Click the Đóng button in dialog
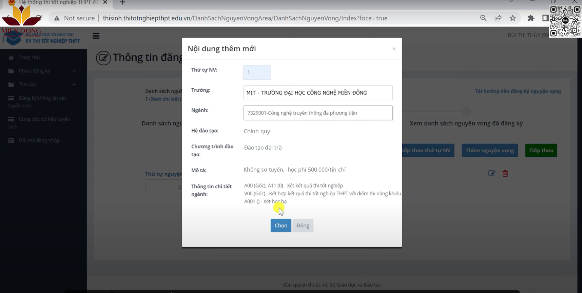The width and height of the screenshot is (582, 293). [x=303, y=226]
